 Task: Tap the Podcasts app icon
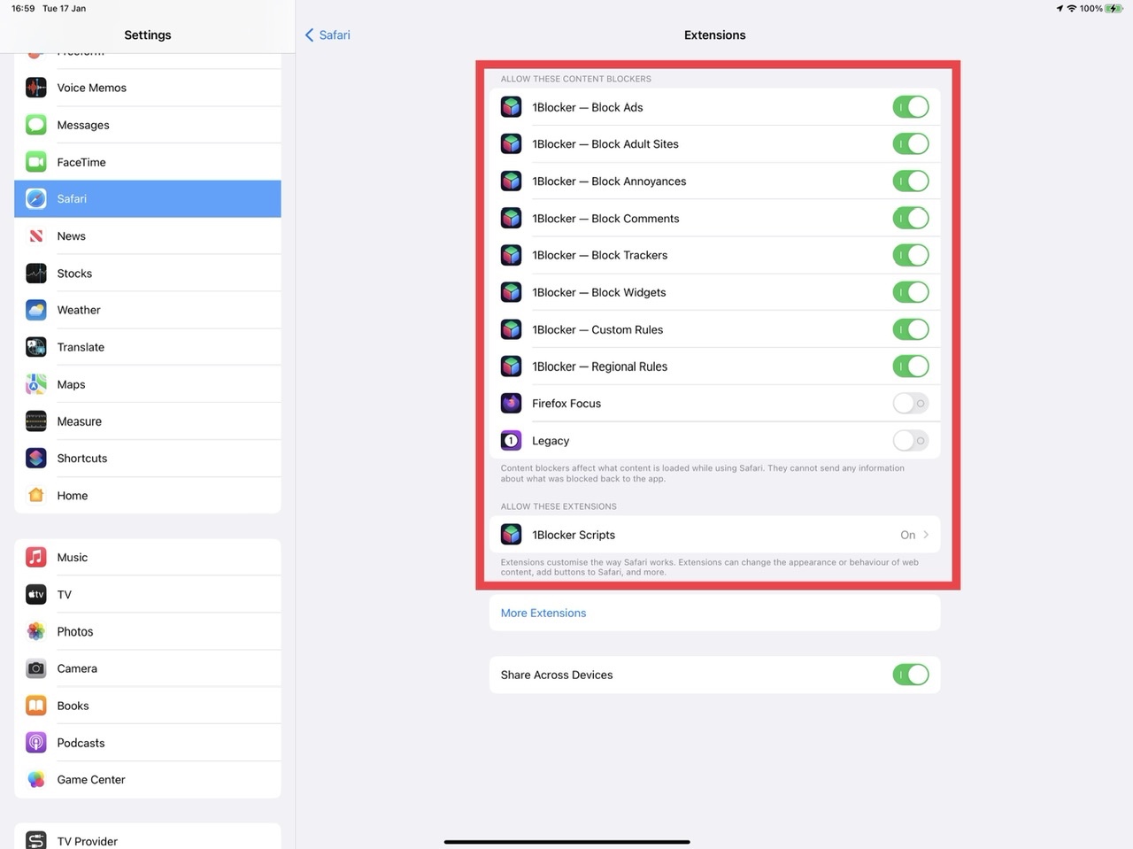(x=36, y=743)
